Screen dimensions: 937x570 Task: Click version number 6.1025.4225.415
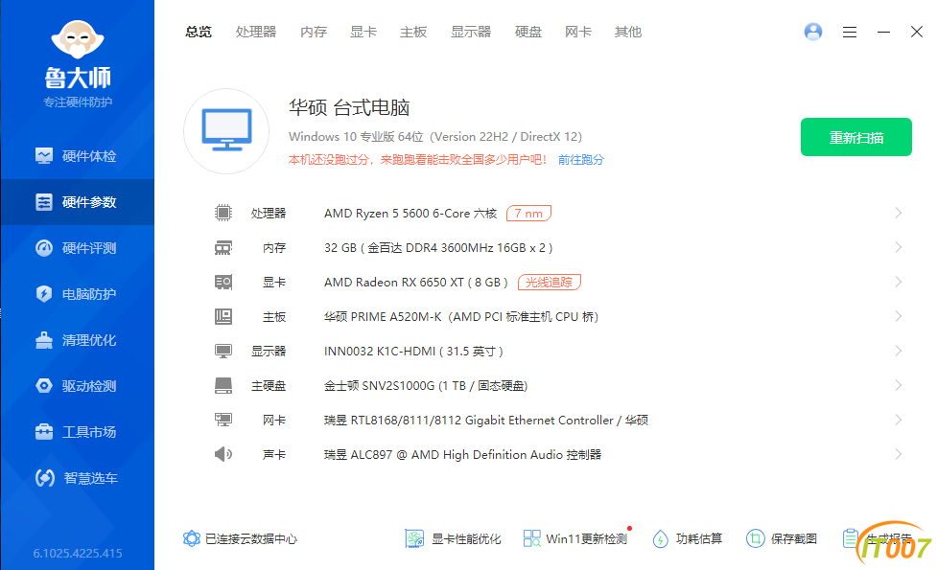click(78, 554)
